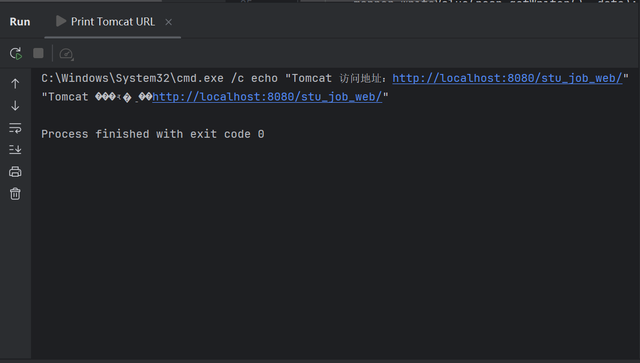Click the down arrow navigation icon
640x363 pixels.
15,105
